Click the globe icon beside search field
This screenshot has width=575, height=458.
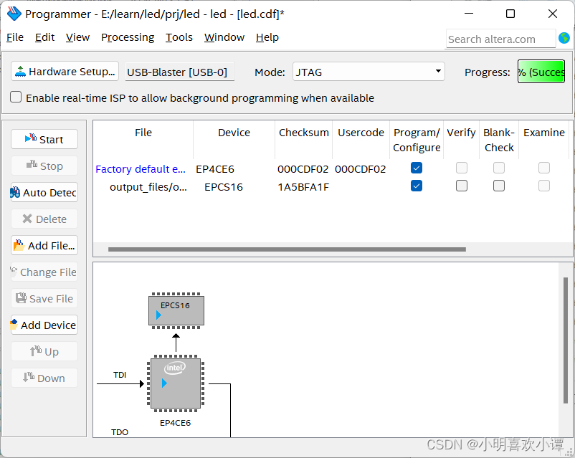(x=564, y=38)
